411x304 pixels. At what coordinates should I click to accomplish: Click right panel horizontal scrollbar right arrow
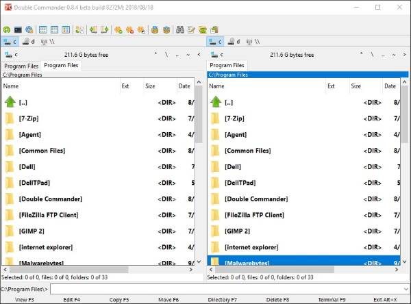397,269
